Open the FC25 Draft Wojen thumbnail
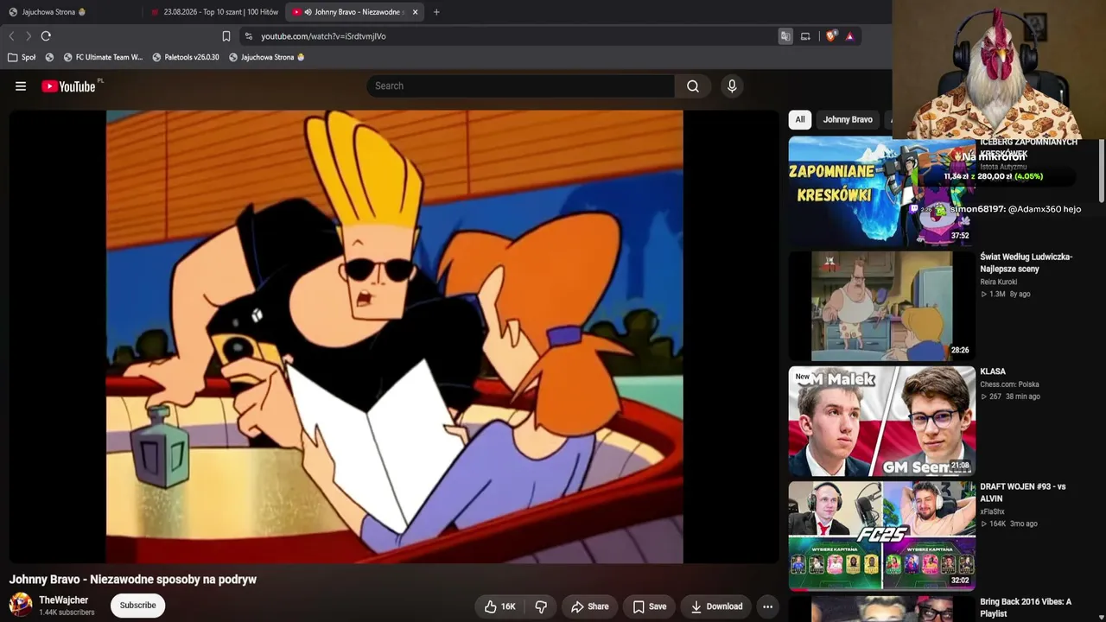The image size is (1106, 622). click(x=881, y=536)
